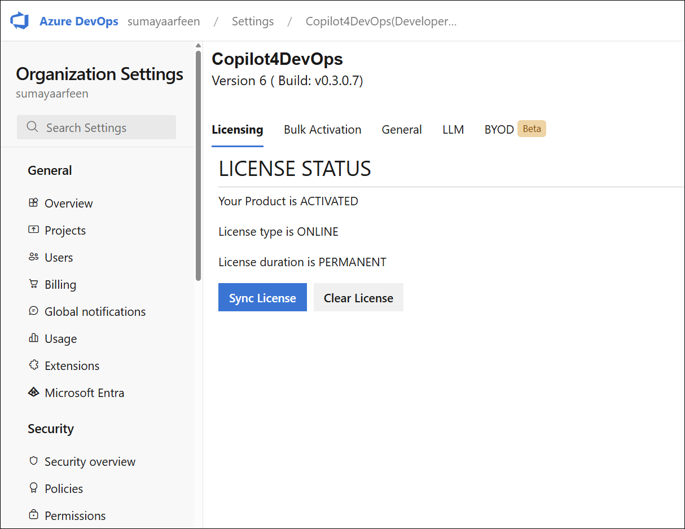Switch to the General tab
The image size is (685, 529).
(x=402, y=130)
